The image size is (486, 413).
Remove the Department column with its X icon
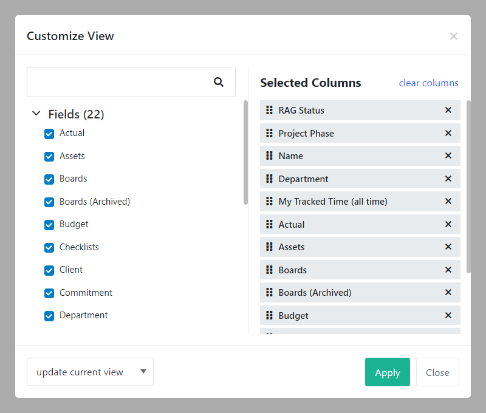448,179
